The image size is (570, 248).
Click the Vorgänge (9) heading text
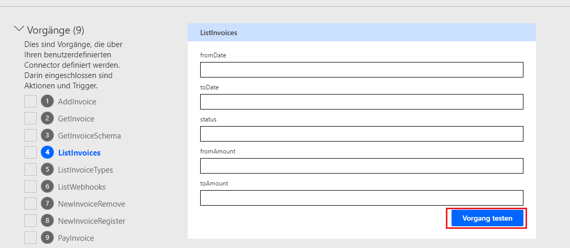coord(56,30)
